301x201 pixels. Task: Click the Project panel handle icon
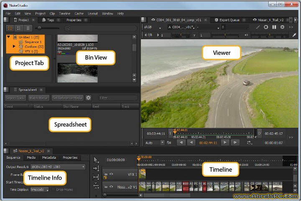pos(6,20)
